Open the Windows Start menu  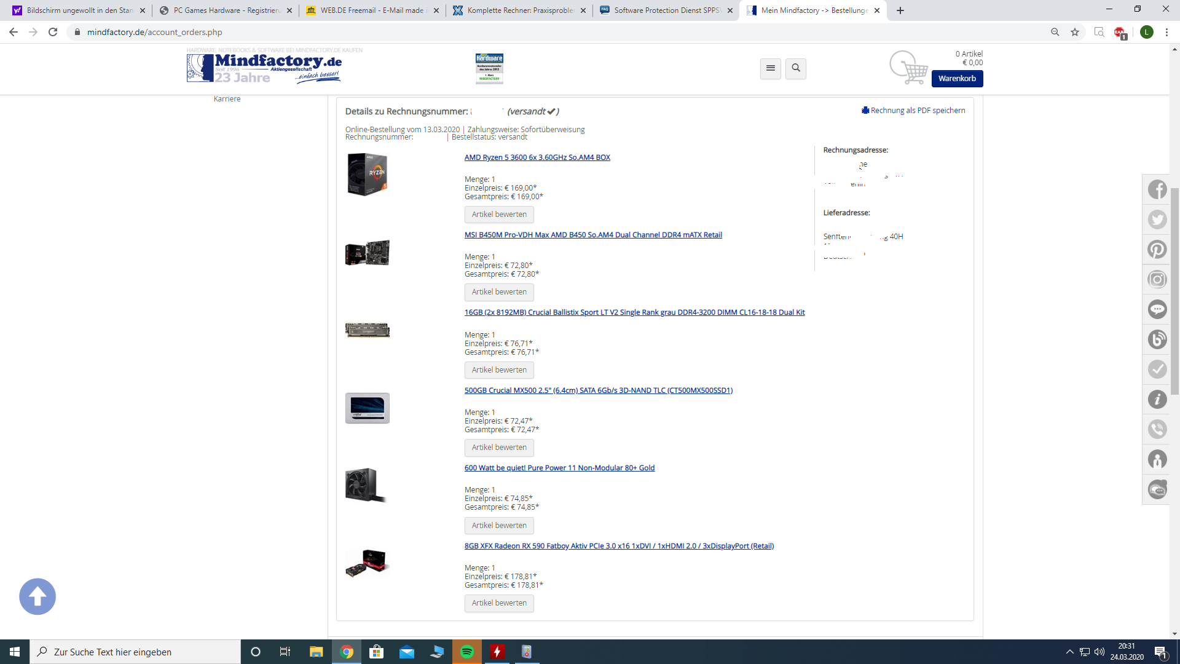15,652
